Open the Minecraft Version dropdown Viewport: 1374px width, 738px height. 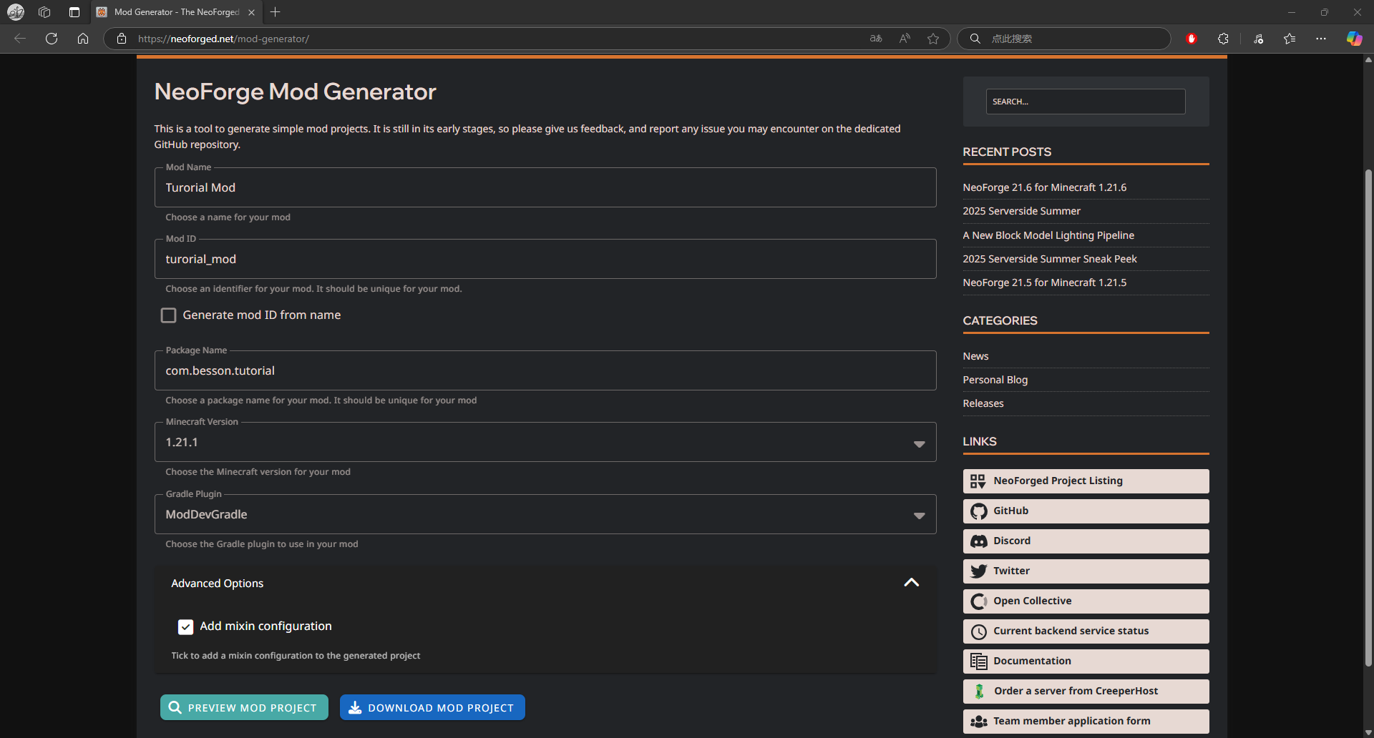[x=545, y=442]
